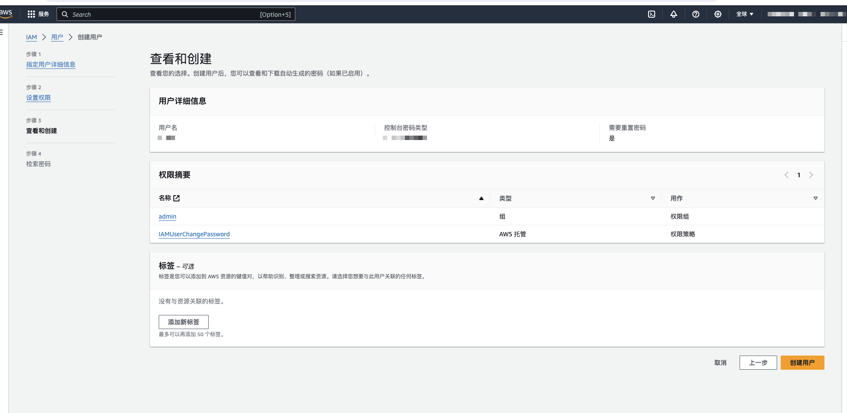Click the 用户 breadcrumb link
Image resolution: width=847 pixels, height=413 pixels.
click(57, 37)
